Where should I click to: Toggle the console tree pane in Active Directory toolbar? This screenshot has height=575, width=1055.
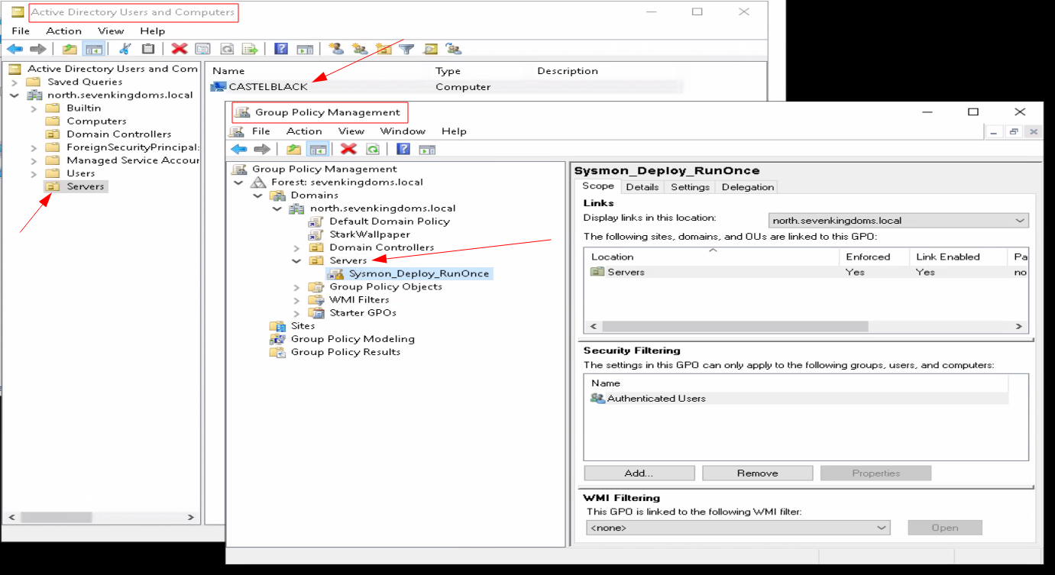[95, 49]
